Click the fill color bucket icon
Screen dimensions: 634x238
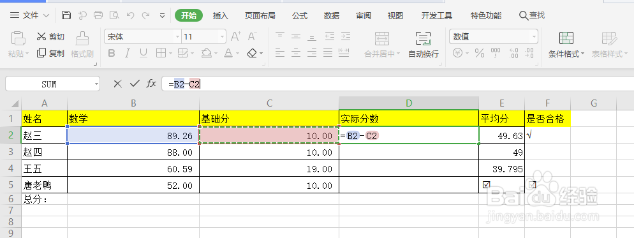coord(207,53)
